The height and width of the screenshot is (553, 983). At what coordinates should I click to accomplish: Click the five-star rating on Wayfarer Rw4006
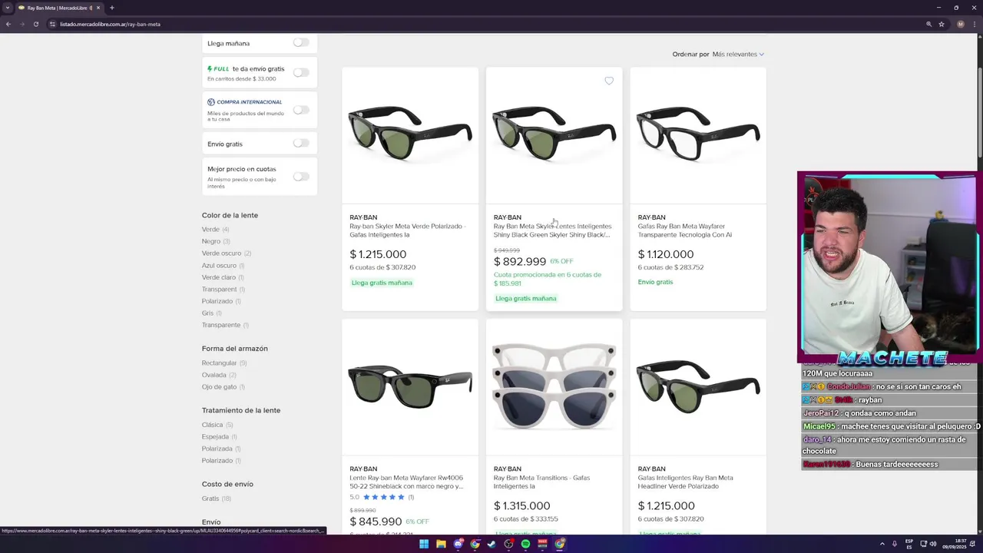click(x=384, y=497)
